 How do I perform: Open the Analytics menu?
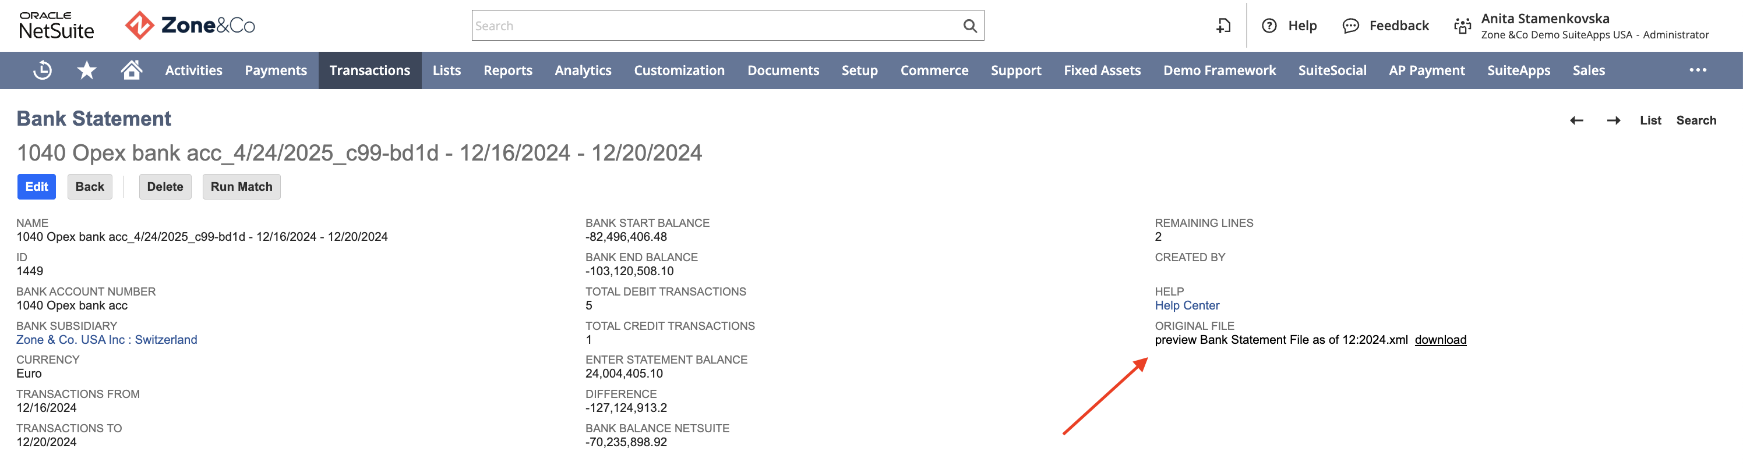point(583,70)
